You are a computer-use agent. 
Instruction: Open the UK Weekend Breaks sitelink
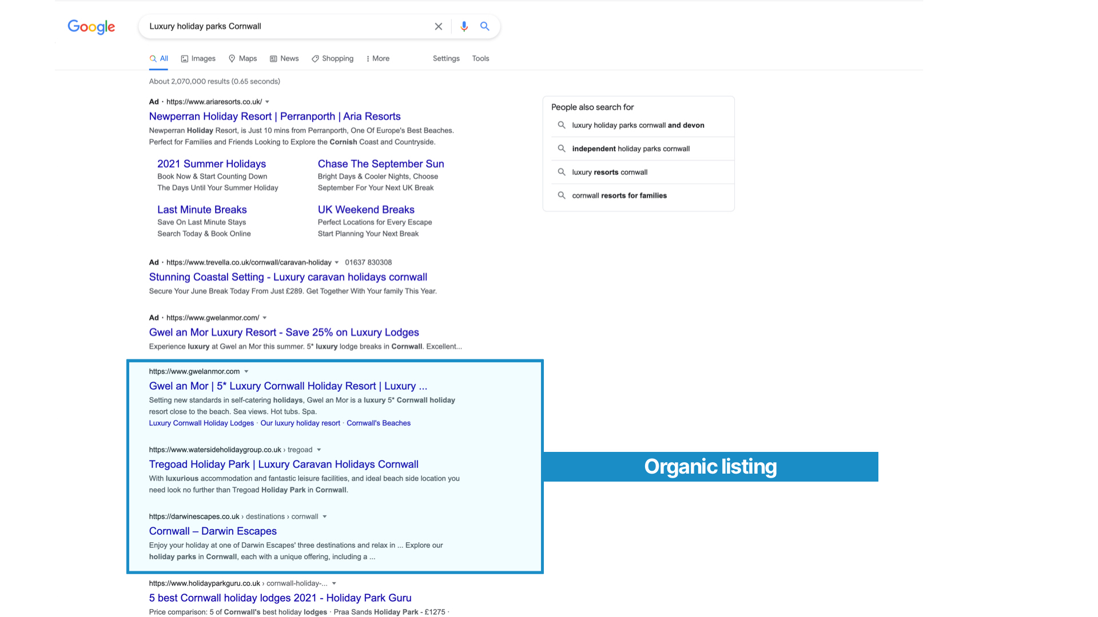pyautogui.click(x=366, y=210)
